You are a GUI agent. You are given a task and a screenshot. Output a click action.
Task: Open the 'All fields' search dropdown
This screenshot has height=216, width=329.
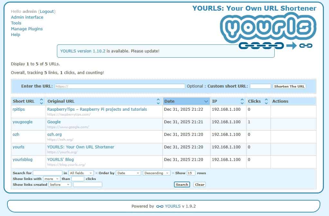coord(81,173)
